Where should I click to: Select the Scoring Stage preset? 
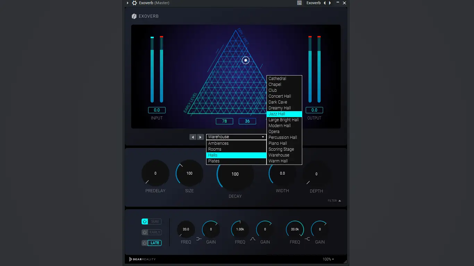pos(284,149)
